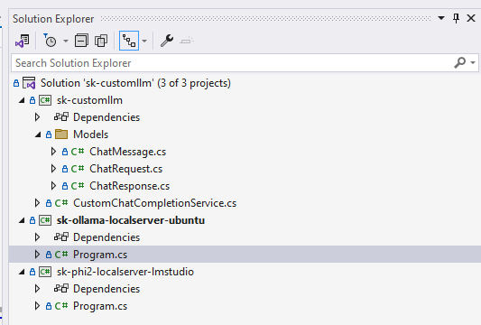The width and height of the screenshot is (481, 325).
Task: Click lock icon beside the Models folder
Action: pos(49,135)
